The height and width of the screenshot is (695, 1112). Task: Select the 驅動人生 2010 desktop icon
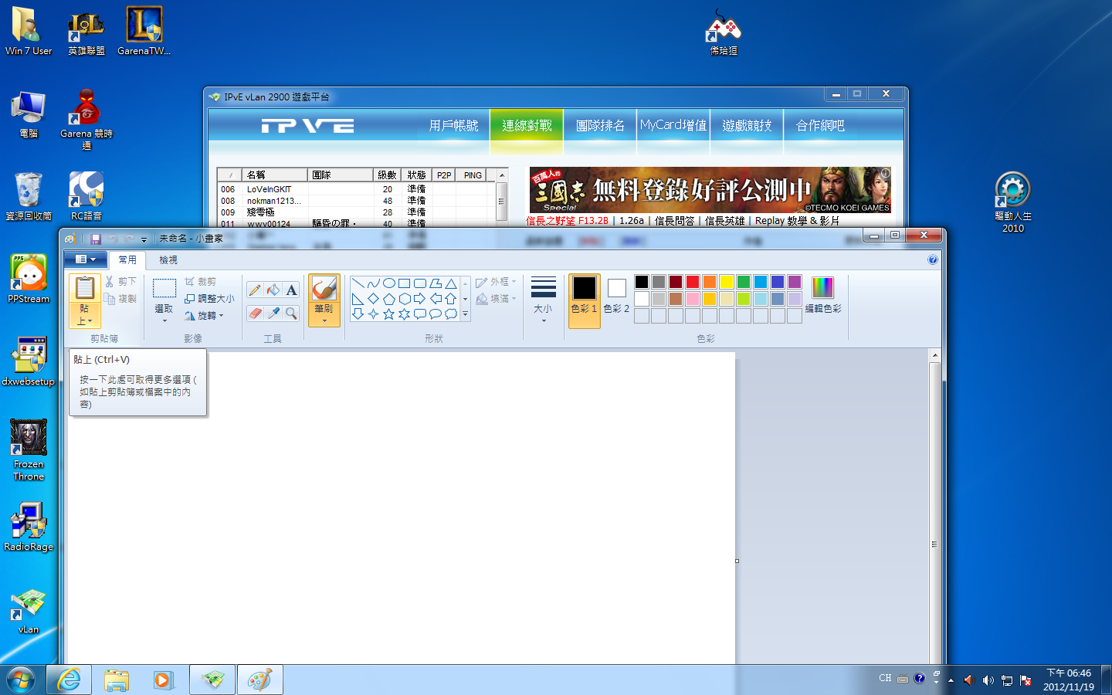(x=1013, y=202)
